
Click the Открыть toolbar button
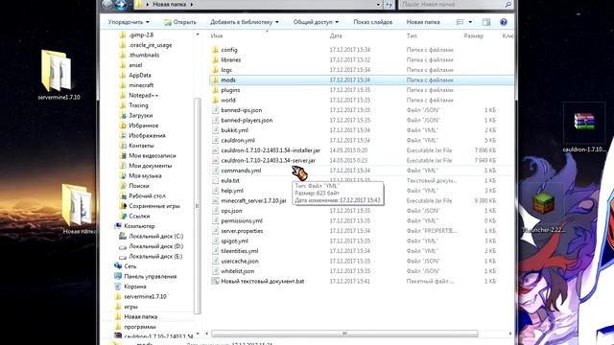pyautogui.click(x=179, y=22)
